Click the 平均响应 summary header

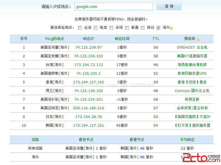click(x=187, y=140)
